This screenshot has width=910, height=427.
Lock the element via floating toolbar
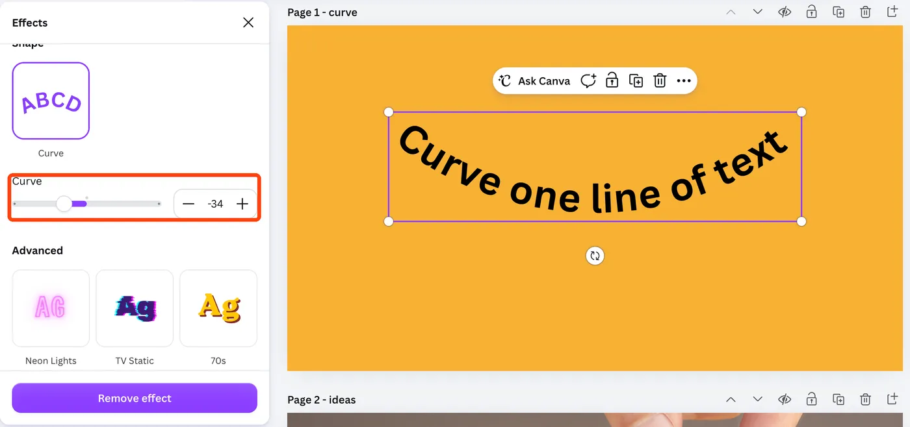click(x=612, y=80)
